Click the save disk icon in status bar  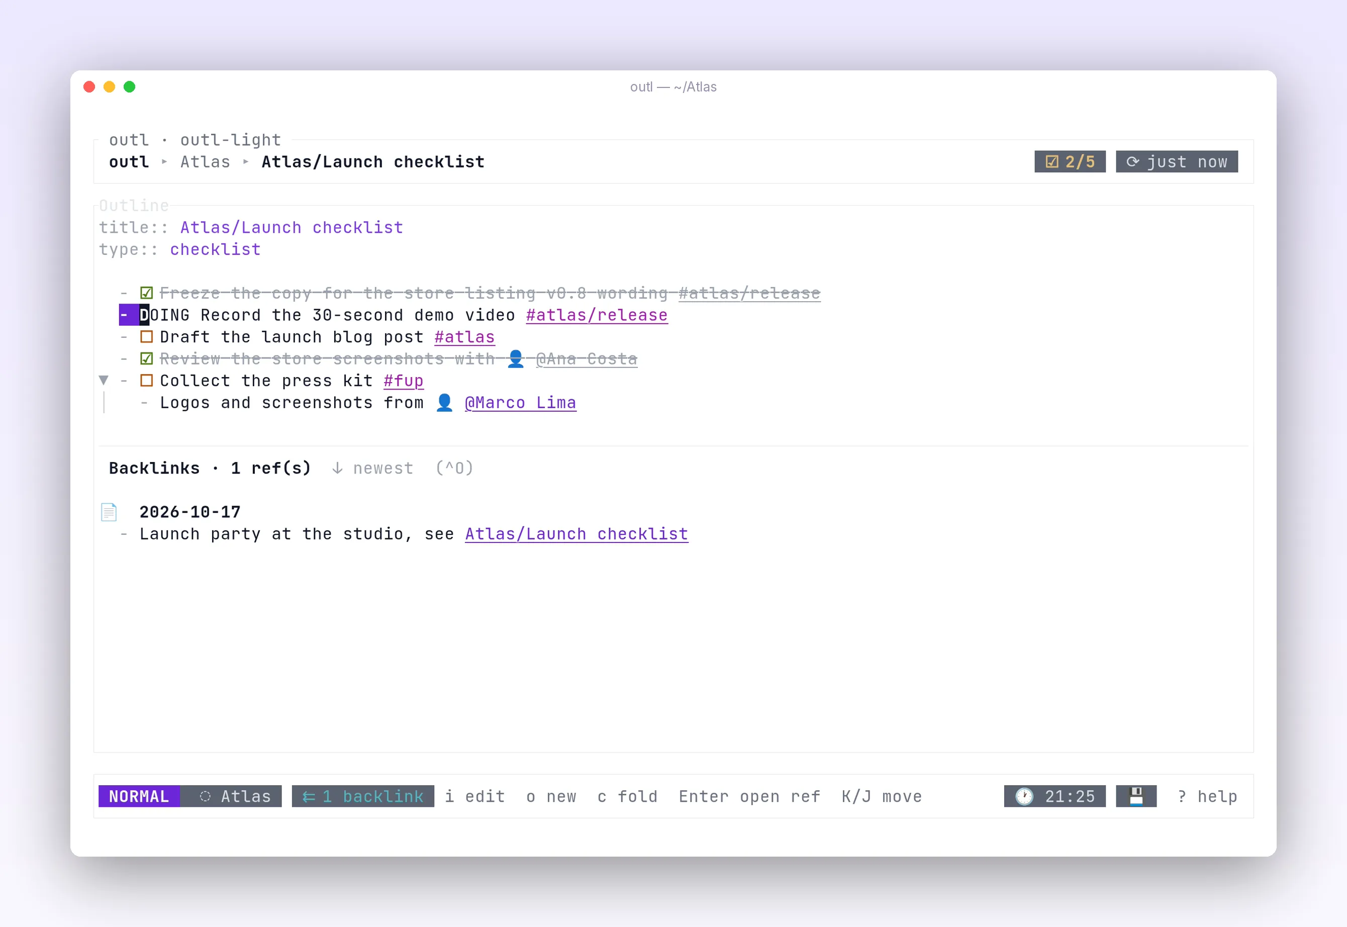(x=1136, y=796)
